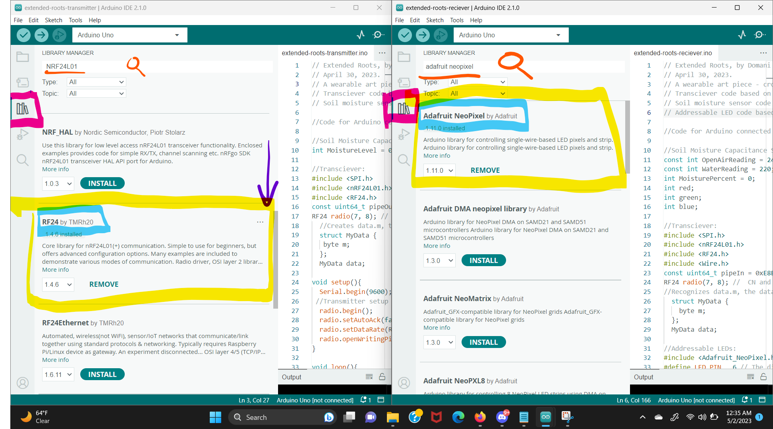Clear output lines icon in reciever window
Image resolution: width=773 pixels, height=429 pixels.
pyautogui.click(x=750, y=377)
